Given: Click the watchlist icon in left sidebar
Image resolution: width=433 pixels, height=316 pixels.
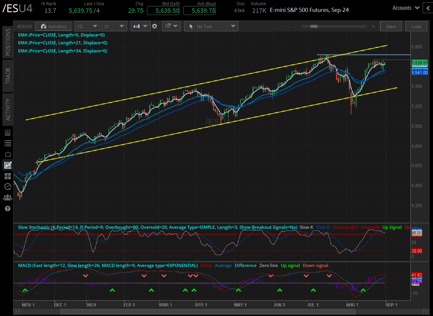Looking at the screenshot, I should pyautogui.click(x=8, y=143).
